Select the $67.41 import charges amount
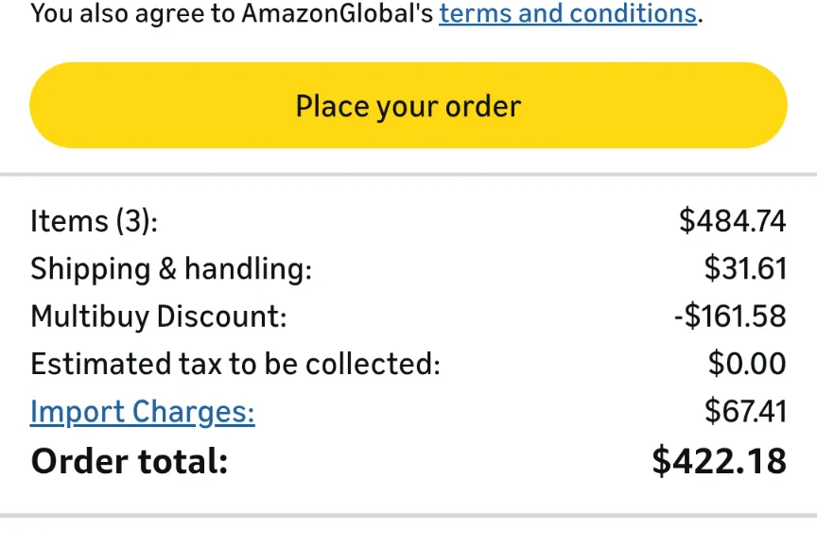The width and height of the screenshot is (817, 547). (x=745, y=412)
